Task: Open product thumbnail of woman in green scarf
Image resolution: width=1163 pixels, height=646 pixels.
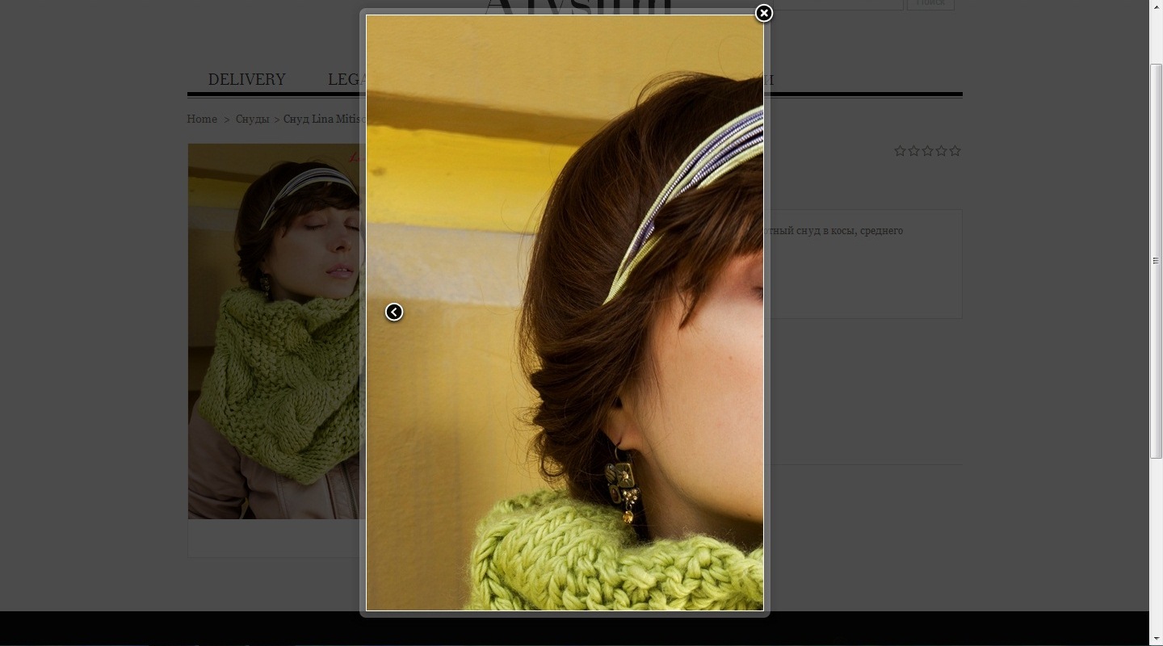Action: (x=274, y=331)
